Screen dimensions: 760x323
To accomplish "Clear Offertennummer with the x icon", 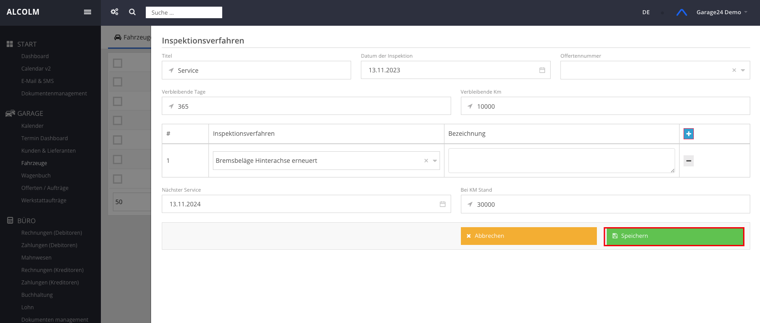I will point(734,70).
